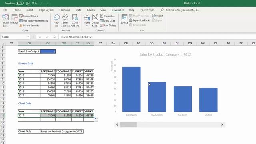Expand the Undo history dropdown

pos(37,3)
